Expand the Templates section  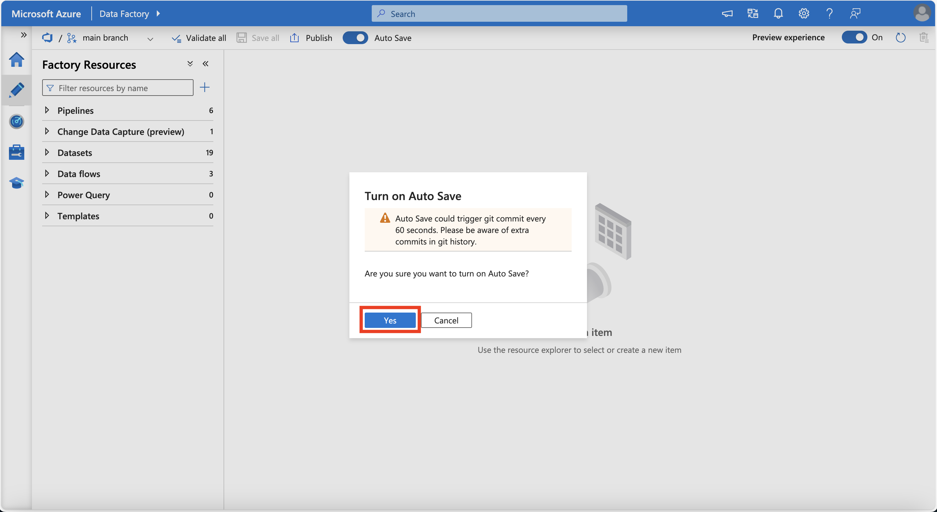point(47,214)
